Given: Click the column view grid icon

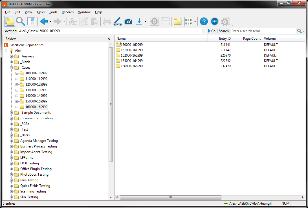Looking at the screenshot, I should (188, 21).
